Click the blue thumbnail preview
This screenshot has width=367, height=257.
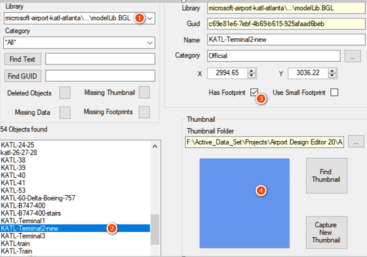point(245,203)
